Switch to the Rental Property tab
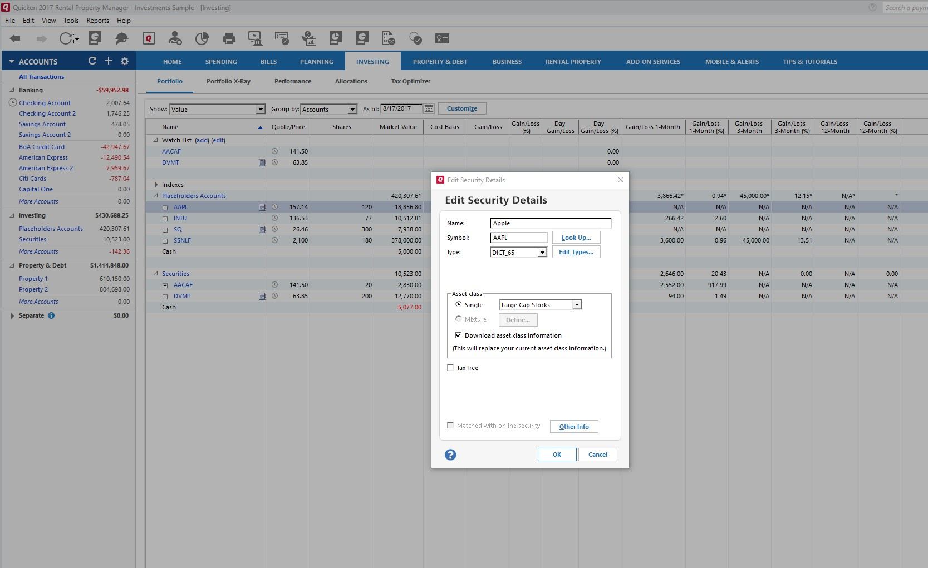The height and width of the screenshot is (568, 928). (573, 62)
